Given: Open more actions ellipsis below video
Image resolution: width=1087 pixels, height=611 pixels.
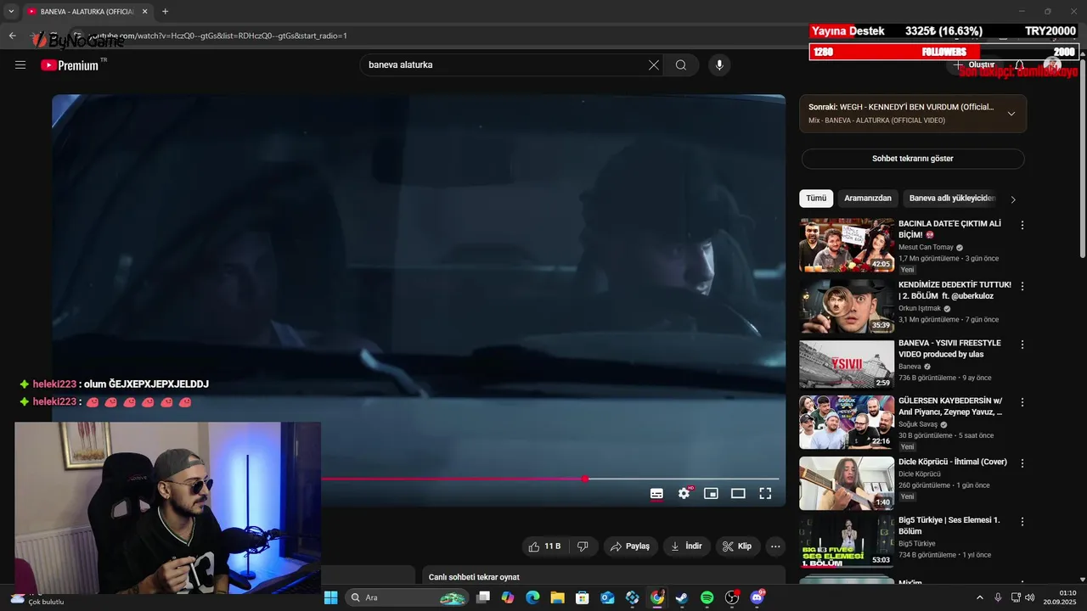Looking at the screenshot, I should (775, 547).
